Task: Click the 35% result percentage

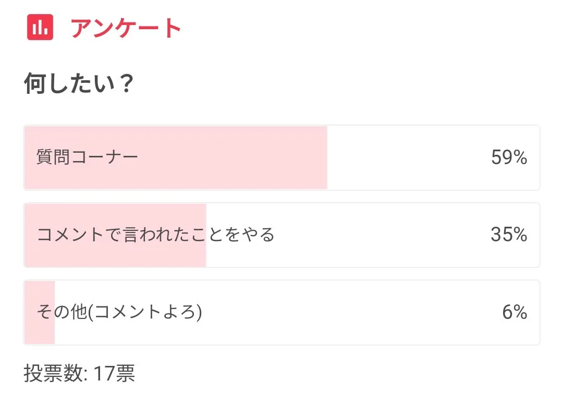Action: pos(509,235)
